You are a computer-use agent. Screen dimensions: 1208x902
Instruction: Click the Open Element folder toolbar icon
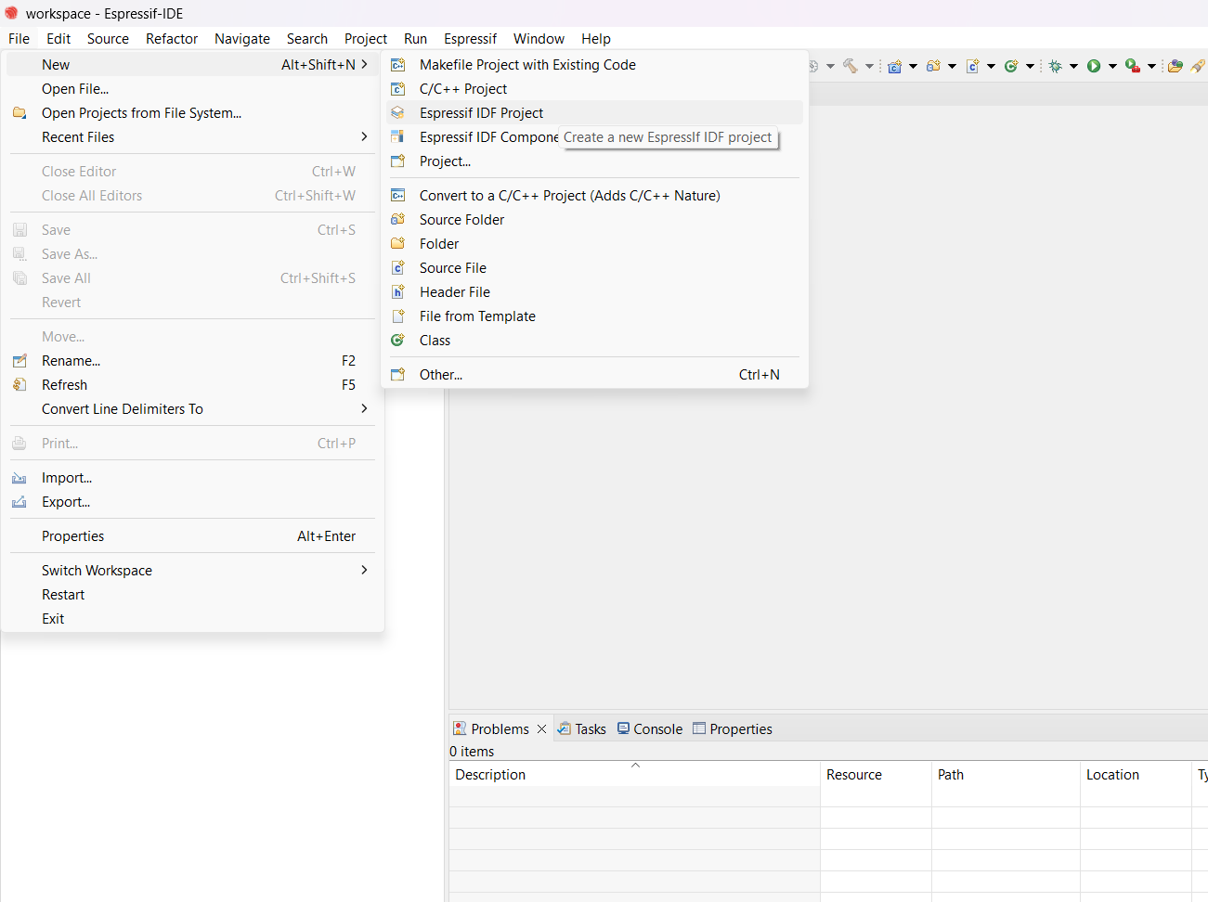[x=1176, y=66]
